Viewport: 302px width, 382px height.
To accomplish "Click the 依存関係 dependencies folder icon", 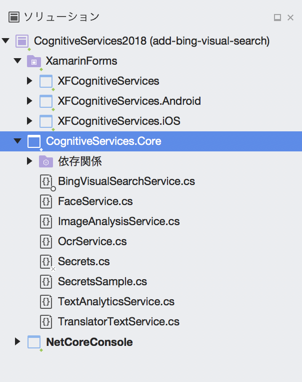I will pyautogui.click(x=46, y=161).
